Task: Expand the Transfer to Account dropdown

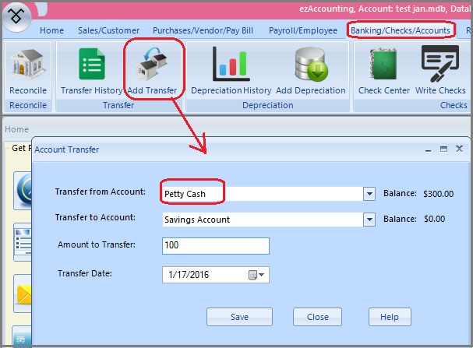Action: pos(369,220)
